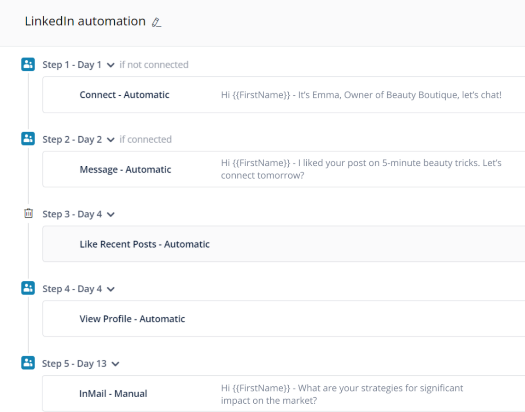Click the 'if not connected' condition label
This screenshot has height=412, width=525.
[x=154, y=64]
